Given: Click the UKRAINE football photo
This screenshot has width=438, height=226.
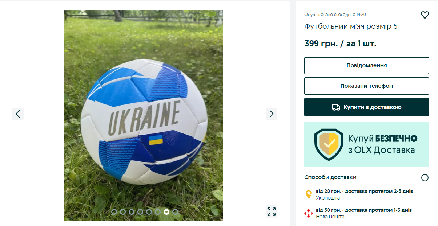Looking at the screenshot, I should click(144, 115).
